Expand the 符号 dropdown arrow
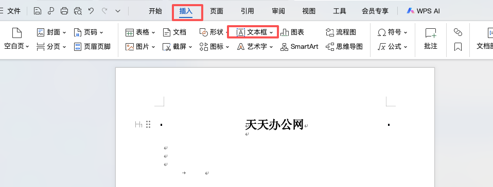 (406, 32)
